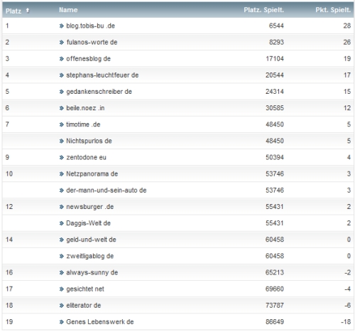Open offenesblog de link
This screenshot has height=332, width=355.
click(x=88, y=59)
